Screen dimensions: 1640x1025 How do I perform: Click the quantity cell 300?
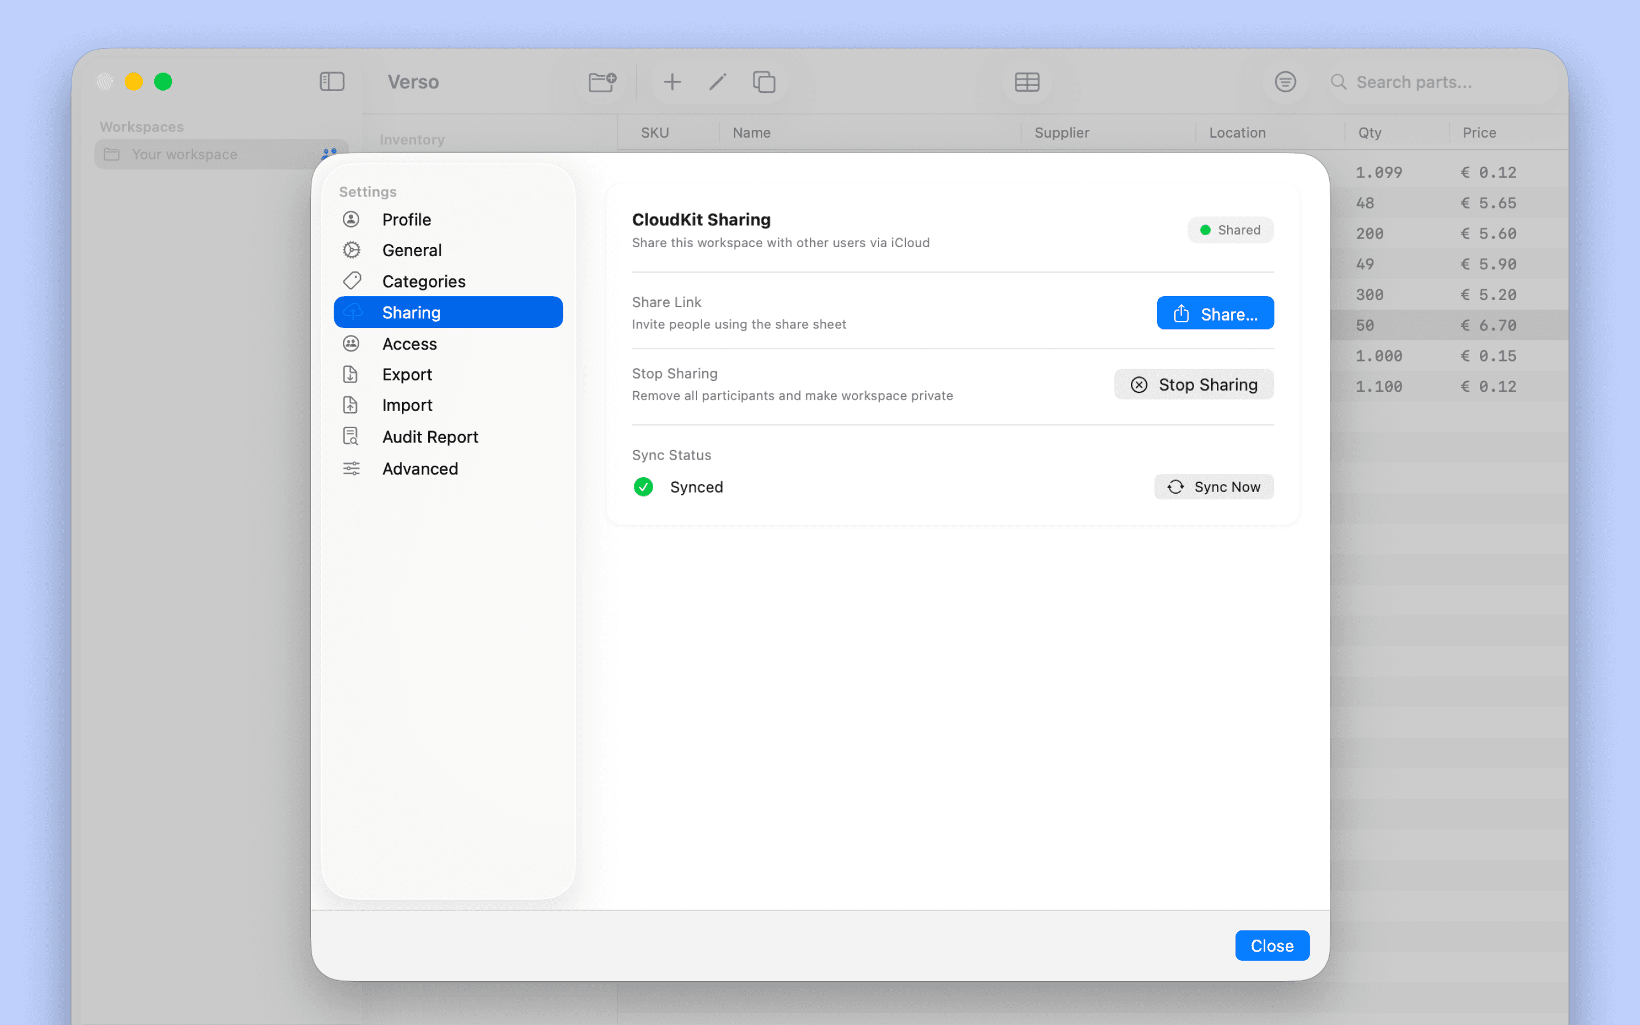pos(1369,295)
